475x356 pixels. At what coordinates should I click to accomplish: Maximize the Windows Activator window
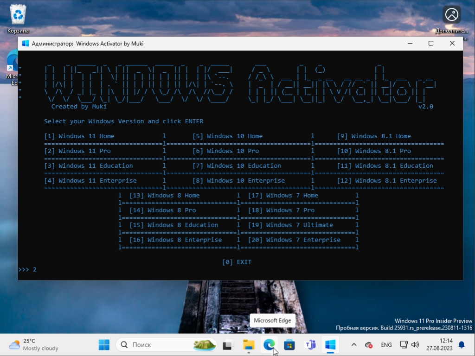point(431,44)
